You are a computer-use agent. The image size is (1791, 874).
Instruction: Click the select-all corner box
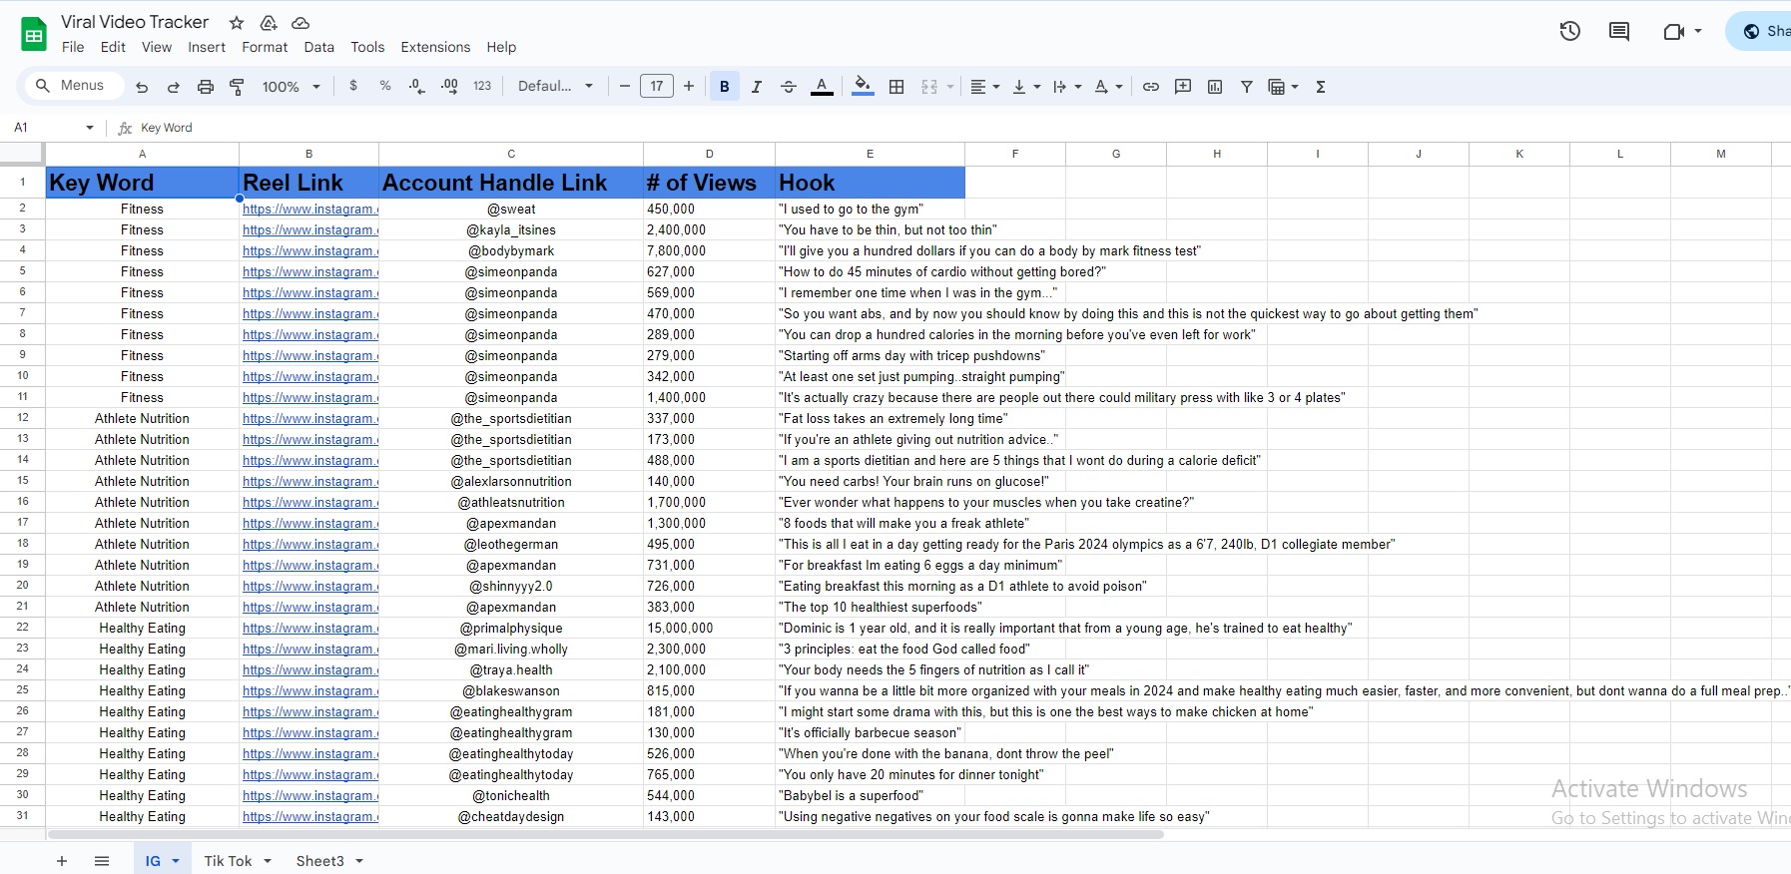click(x=22, y=154)
